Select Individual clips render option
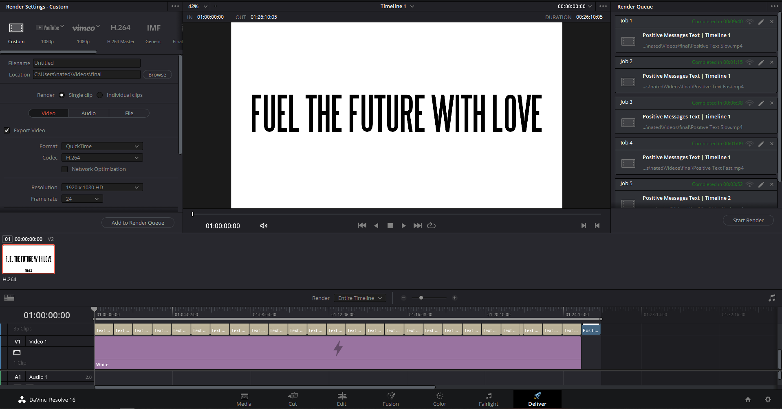Viewport: 782px width, 409px height. coord(100,95)
